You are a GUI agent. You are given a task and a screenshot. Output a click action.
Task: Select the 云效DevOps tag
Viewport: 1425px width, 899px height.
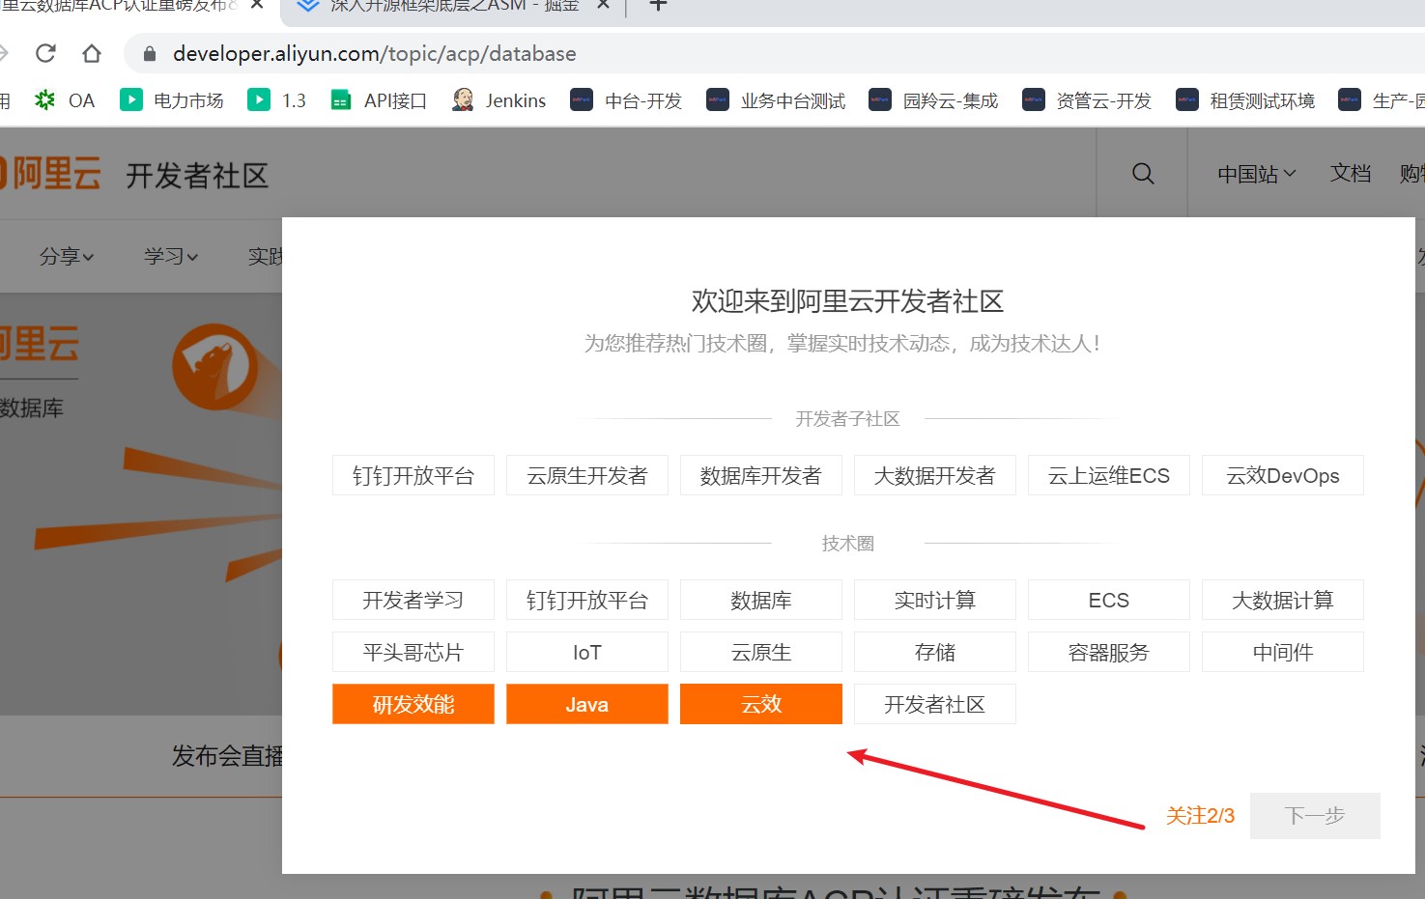(x=1283, y=475)
